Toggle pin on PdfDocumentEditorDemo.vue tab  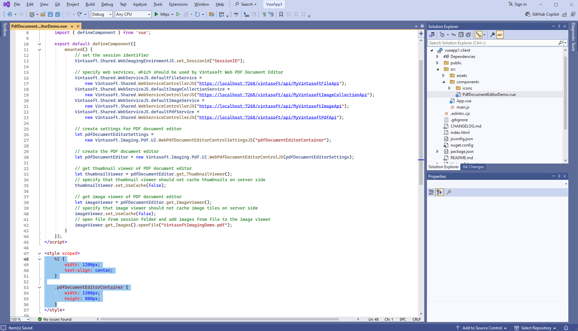pos(72,26)
